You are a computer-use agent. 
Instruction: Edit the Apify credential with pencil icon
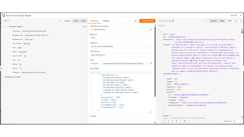(151, 29)
